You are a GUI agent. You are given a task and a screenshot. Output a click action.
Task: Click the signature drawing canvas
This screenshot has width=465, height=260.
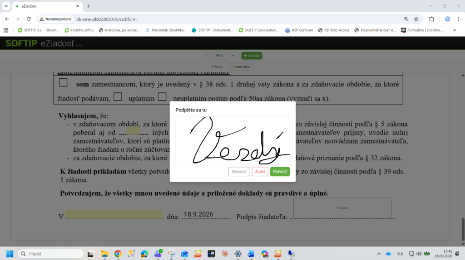click(232, 141)
